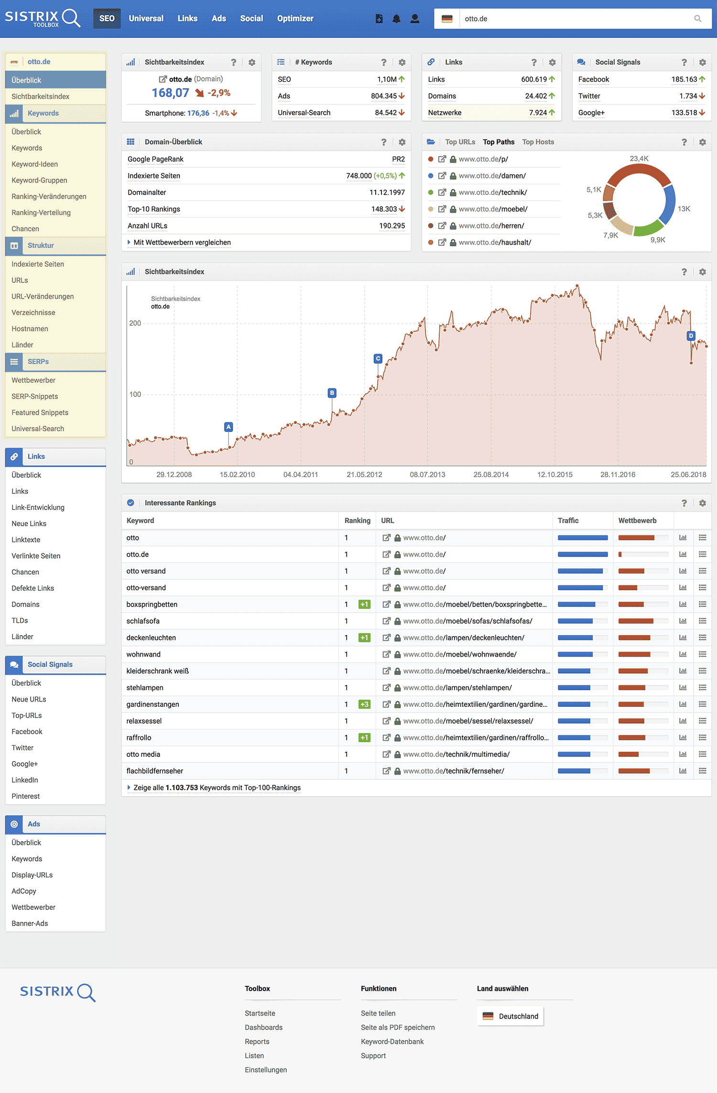Click event marker A on the chart

(x=228, y=427)
